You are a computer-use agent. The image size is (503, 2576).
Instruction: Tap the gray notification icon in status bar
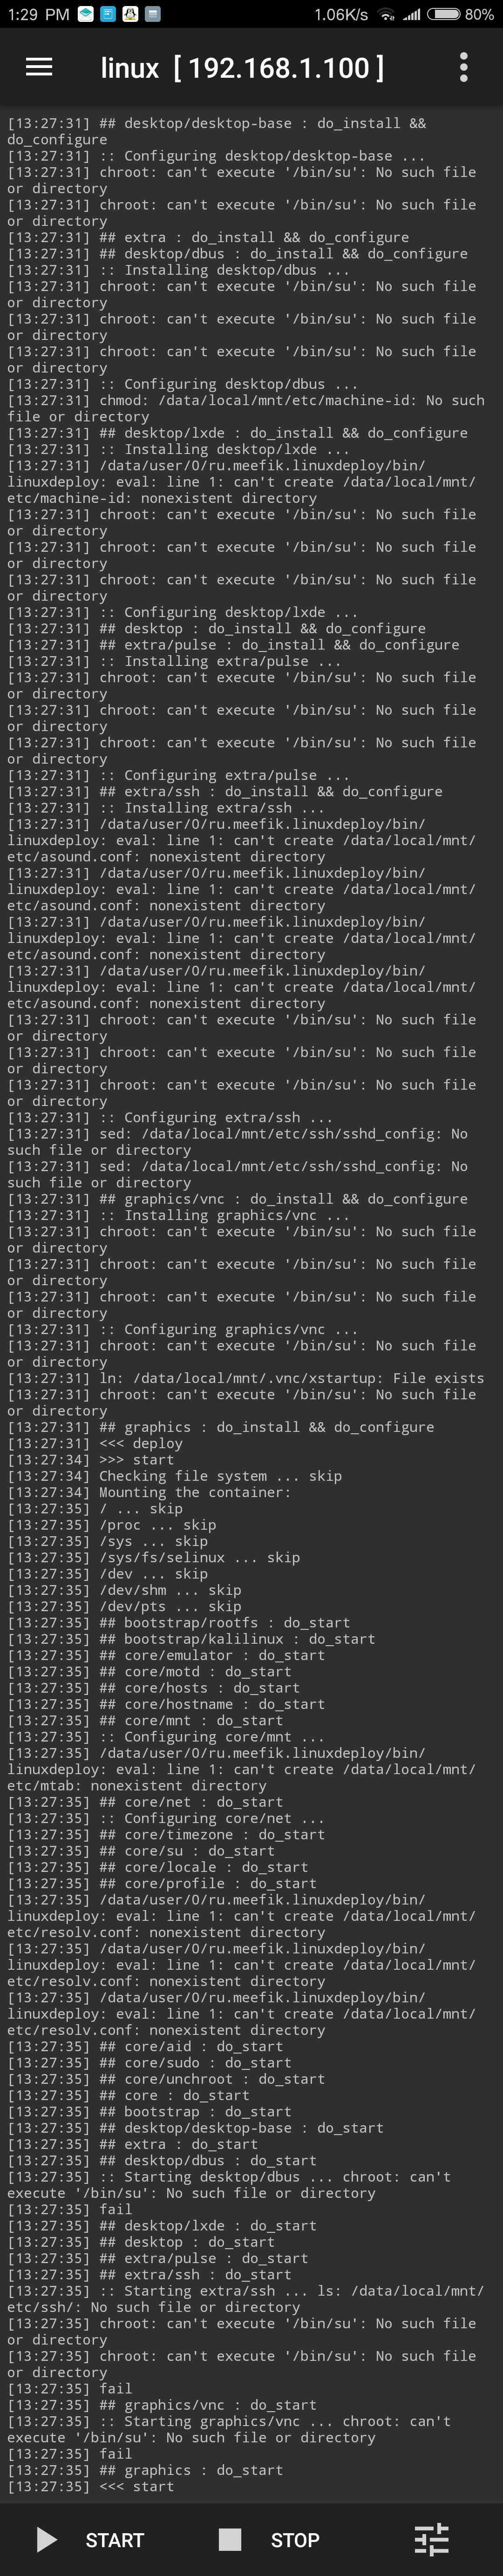[152, 14]
